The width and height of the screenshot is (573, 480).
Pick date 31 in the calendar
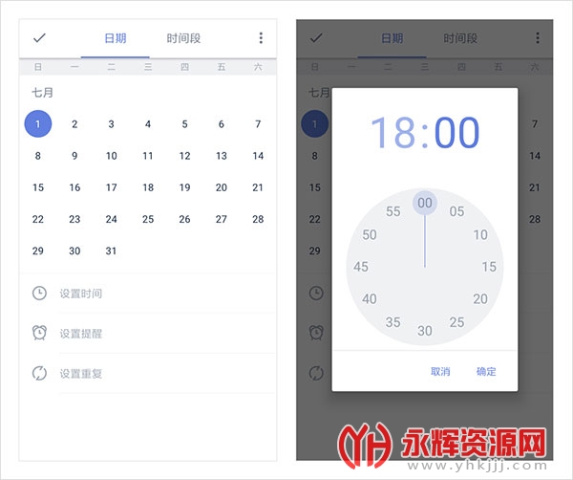(111, 251)
